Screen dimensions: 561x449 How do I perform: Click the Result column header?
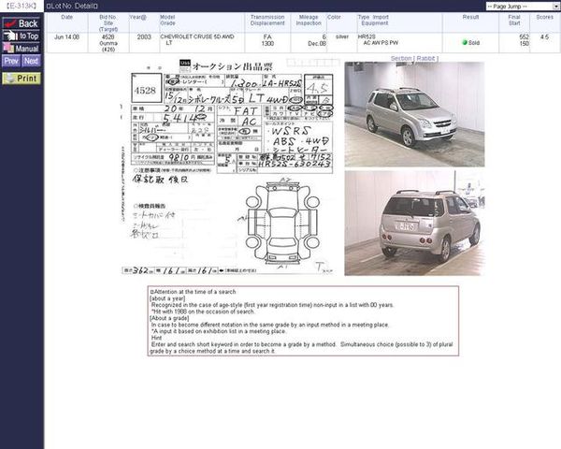click(x=470, y=17)
